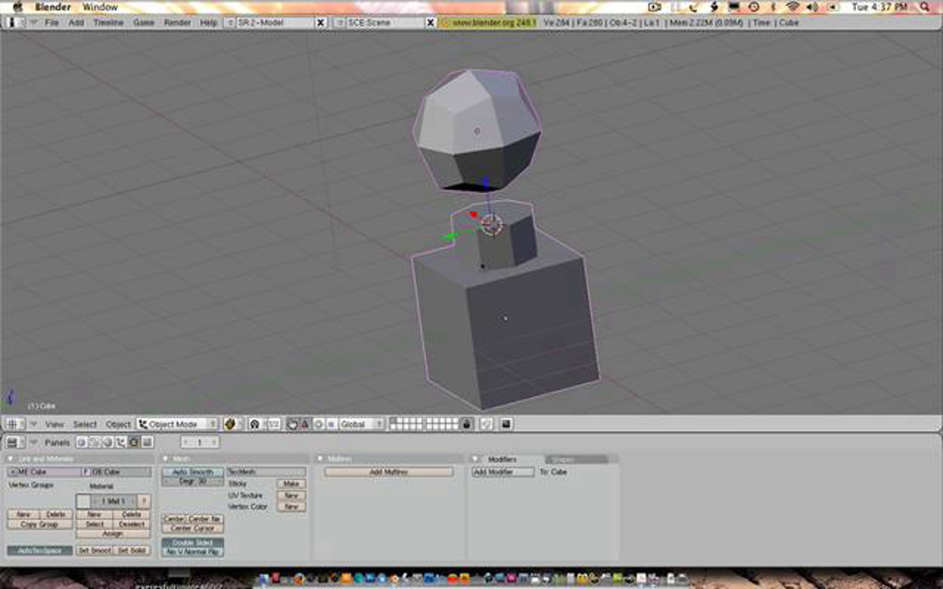Open the draw type shading selector
Image resolution: width=943 pixels, height=589 pixels.
click(230, 424)
